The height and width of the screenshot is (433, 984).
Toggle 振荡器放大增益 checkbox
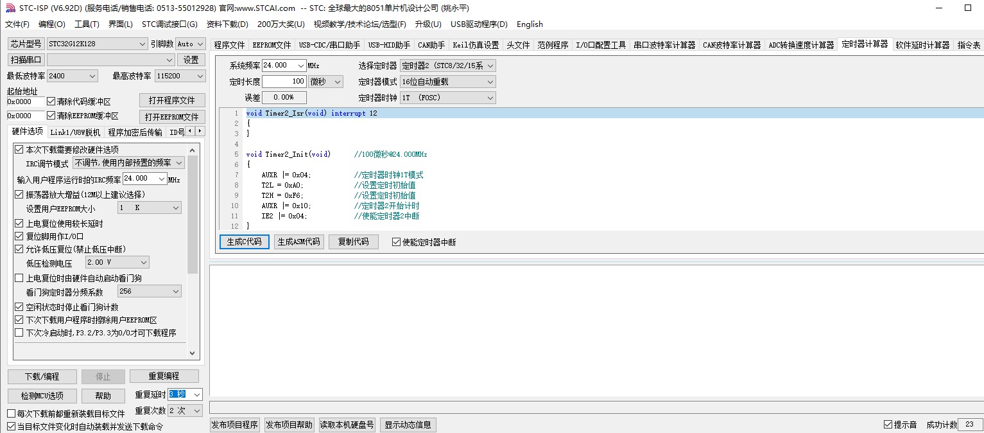[x=19, y=195]
